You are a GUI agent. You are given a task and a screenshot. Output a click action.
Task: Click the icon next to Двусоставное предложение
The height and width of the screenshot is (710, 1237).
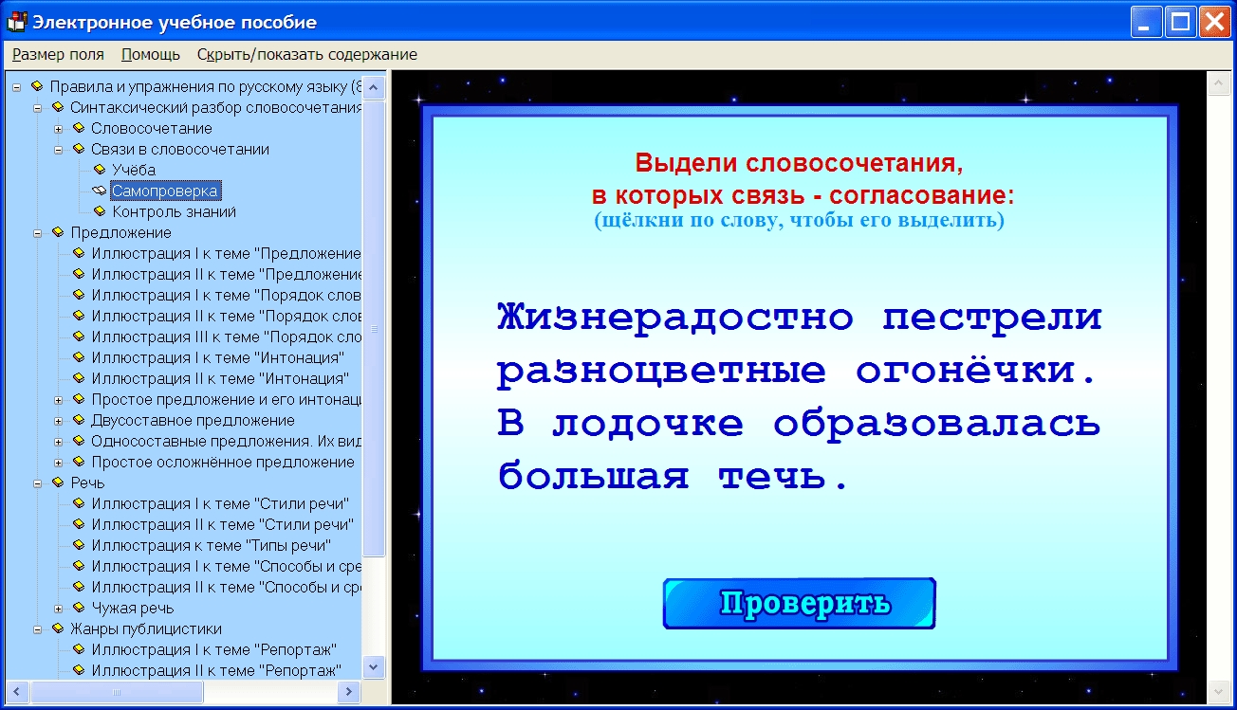pos(79,420)
